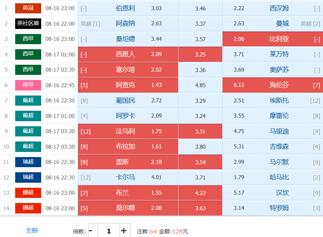
Task: Deselect home win 西班人 2.09
Action: click(128, 54)
